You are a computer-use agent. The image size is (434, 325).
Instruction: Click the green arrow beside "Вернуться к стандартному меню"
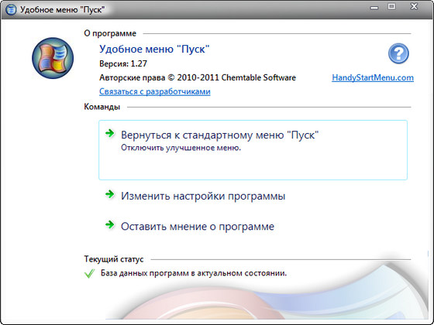click(110, 133)
